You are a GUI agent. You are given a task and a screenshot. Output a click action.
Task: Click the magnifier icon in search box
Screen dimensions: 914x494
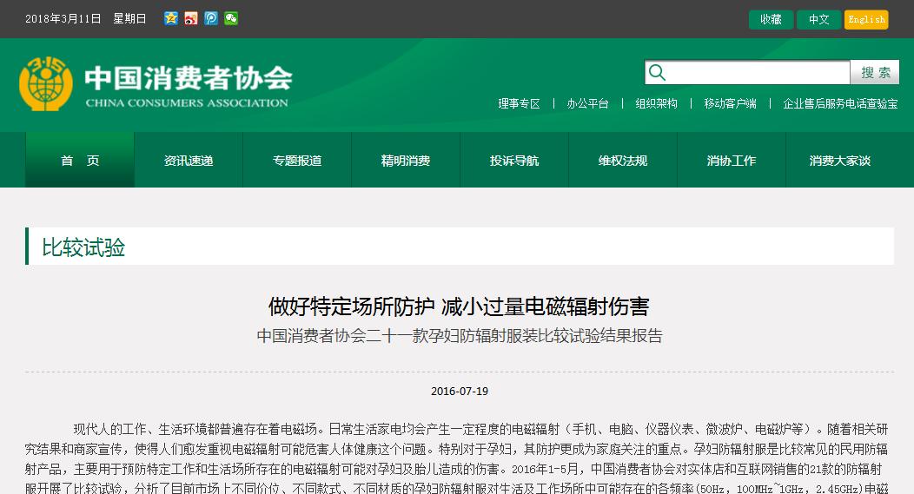[657, 72]
